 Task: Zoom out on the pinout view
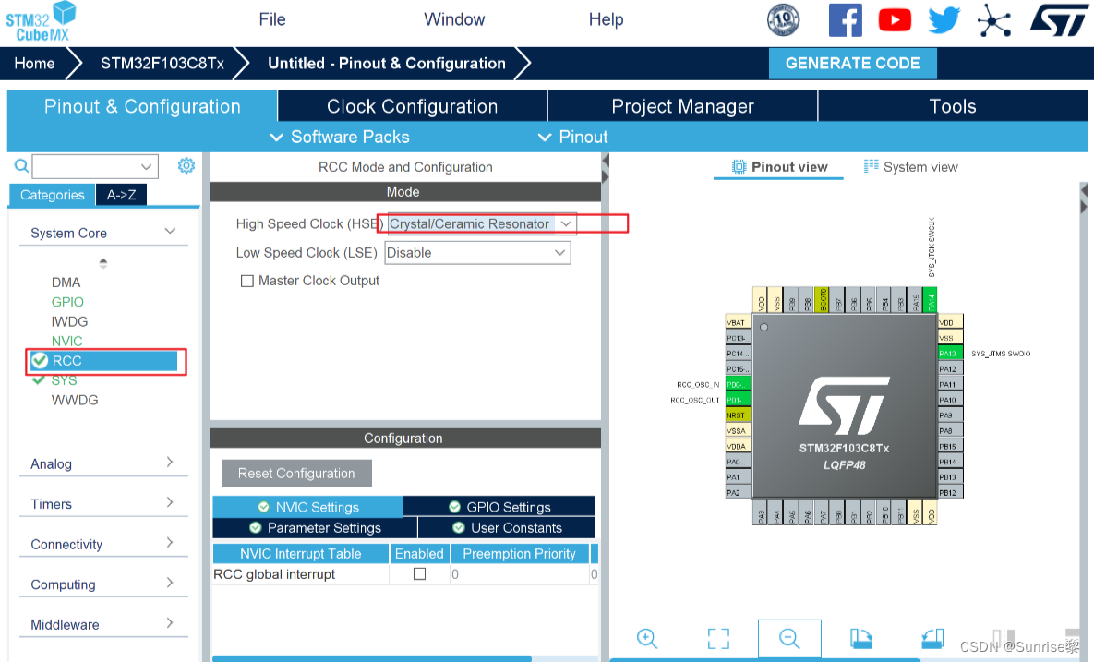coord(789,638)
